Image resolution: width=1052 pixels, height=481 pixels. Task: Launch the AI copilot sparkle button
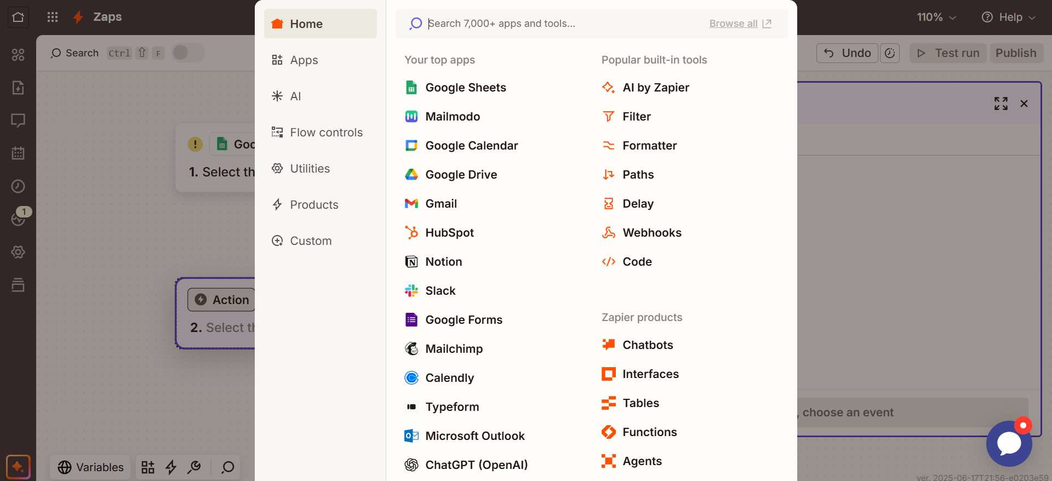coord(18,467)
